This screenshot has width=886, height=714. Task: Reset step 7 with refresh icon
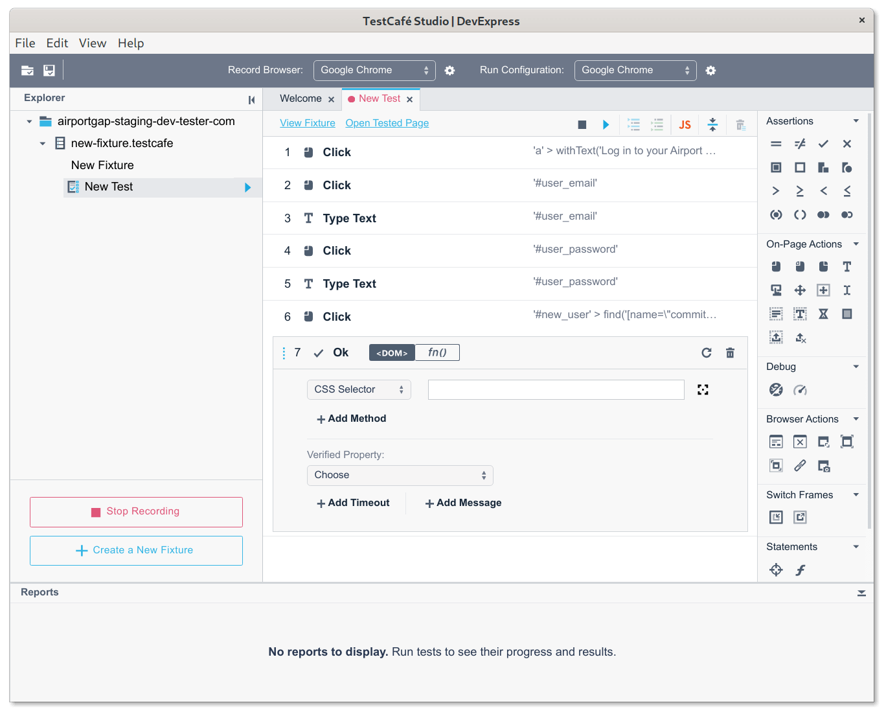707,352
